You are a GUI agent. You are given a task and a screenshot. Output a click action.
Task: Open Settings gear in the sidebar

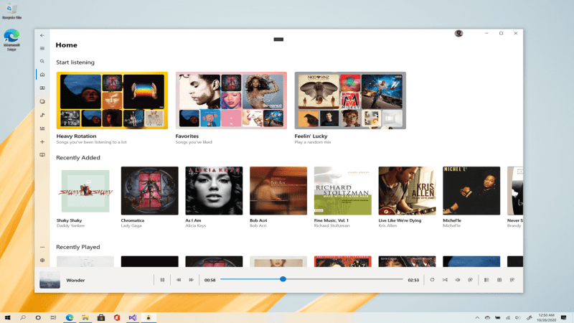[42, 261]
